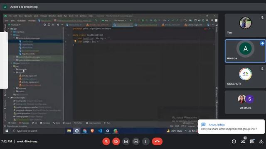Open the Present now button
Screen dimensions: 266x149
click(136, 142)
